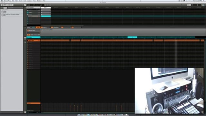Click Group B's pattern clip in Scene 1

(x=46, y=13)
